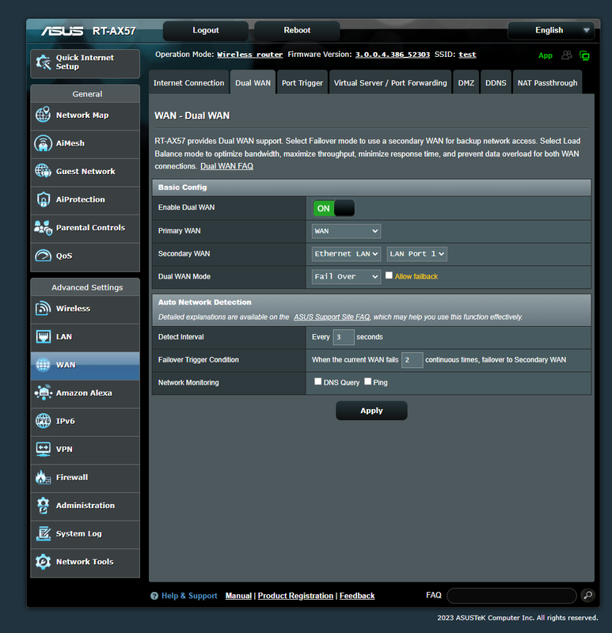Click the green App link
This screenshot has height=633, width=612.
click(x=545, y=55)
